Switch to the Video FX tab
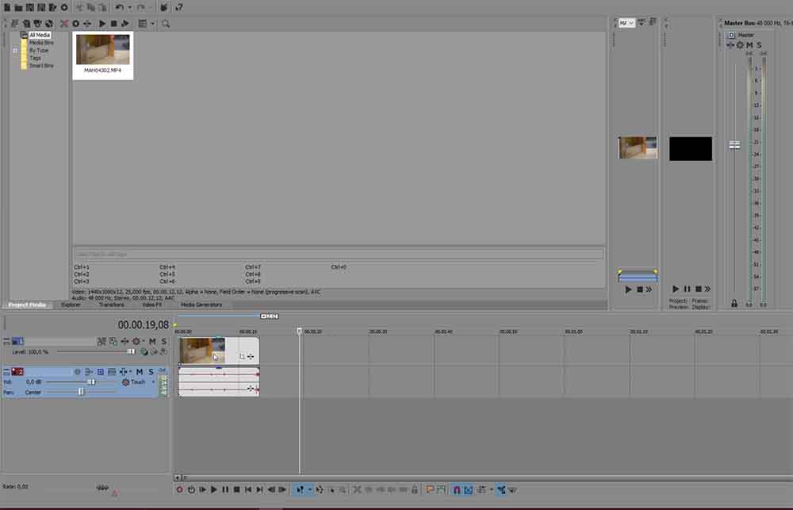The width and height of the screenshot is (793, 510). coord(151,305)
